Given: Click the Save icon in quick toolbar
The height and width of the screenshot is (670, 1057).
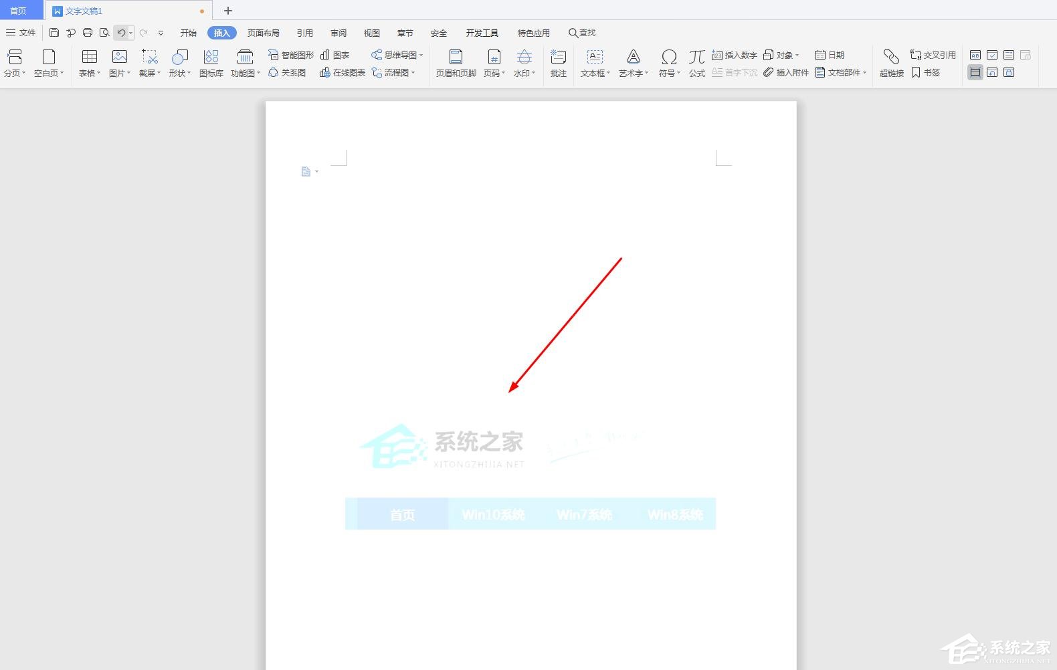Looking at the screenshot, I should pos(54,33).
